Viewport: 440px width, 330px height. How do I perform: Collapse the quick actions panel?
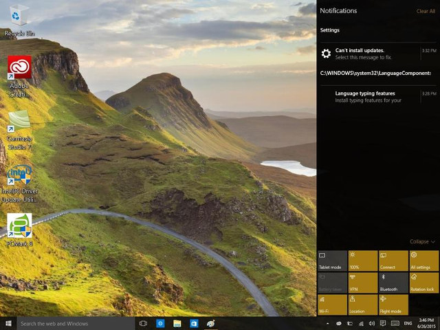coord(422,242)
